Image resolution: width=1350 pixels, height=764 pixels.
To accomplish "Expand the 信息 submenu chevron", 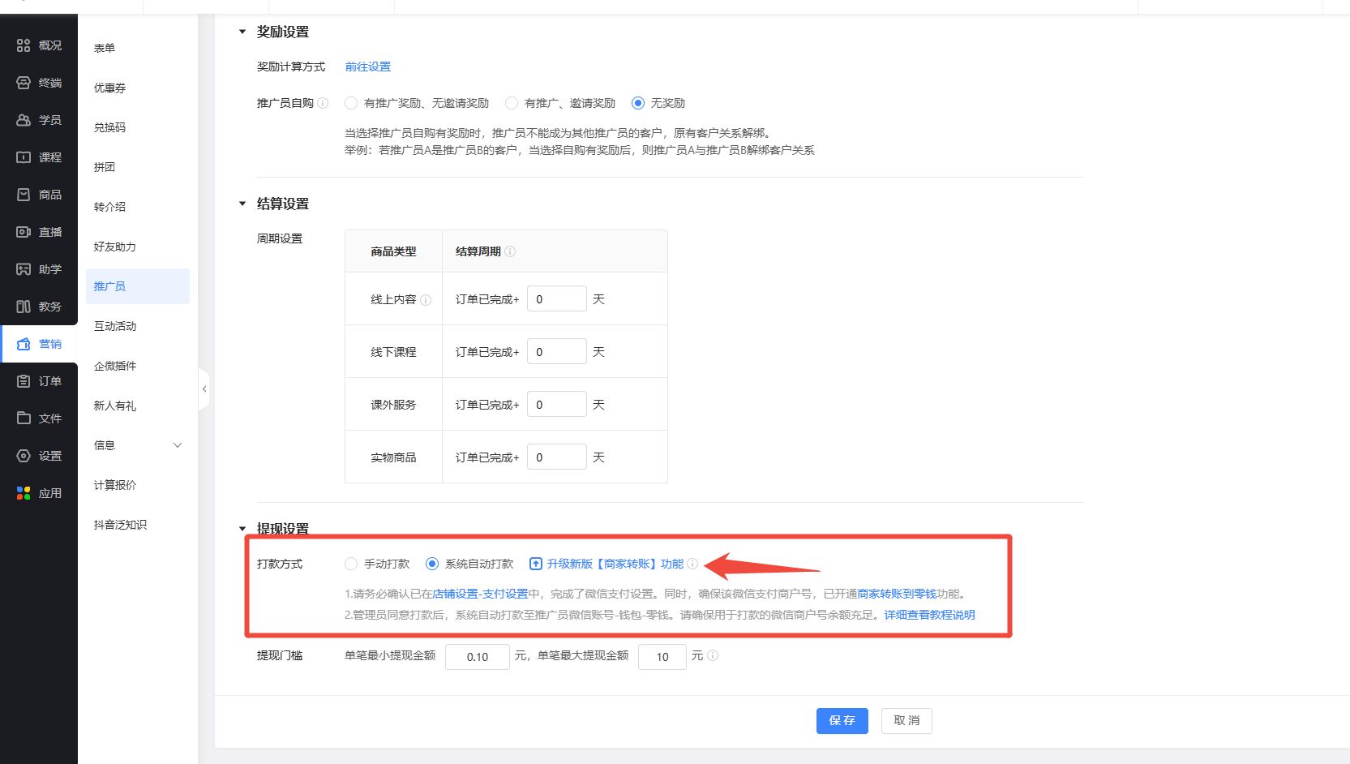I will point(178,445).
